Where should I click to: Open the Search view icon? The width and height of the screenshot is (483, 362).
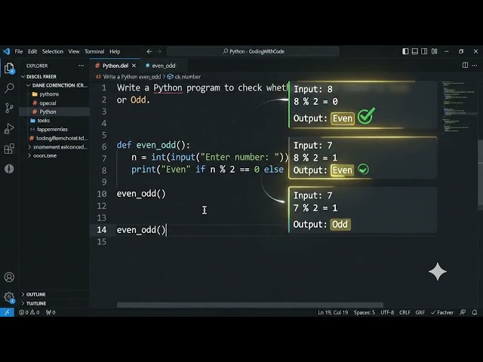point(9,88)
